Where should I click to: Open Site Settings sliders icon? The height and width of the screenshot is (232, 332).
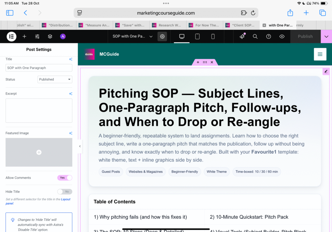(x=37, y=36)
